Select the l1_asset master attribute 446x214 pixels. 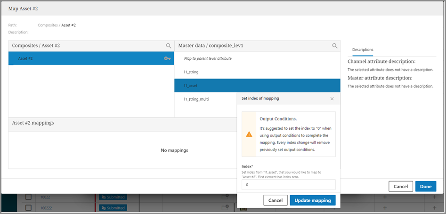click(191, 86)
